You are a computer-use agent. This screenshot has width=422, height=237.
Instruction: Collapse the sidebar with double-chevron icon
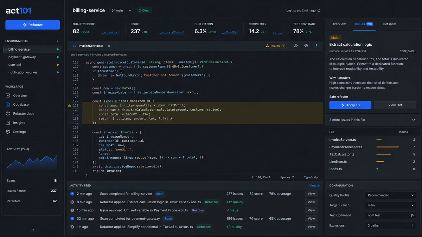[33, 230]
